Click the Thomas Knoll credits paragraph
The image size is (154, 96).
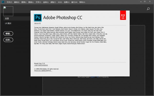pyautogui.click(x=71, y=35)
